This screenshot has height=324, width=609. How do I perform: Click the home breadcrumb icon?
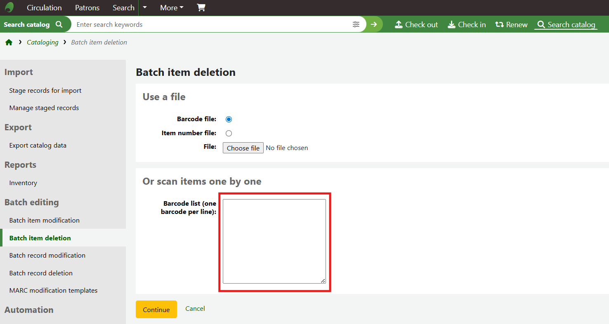tap(9, 42)
